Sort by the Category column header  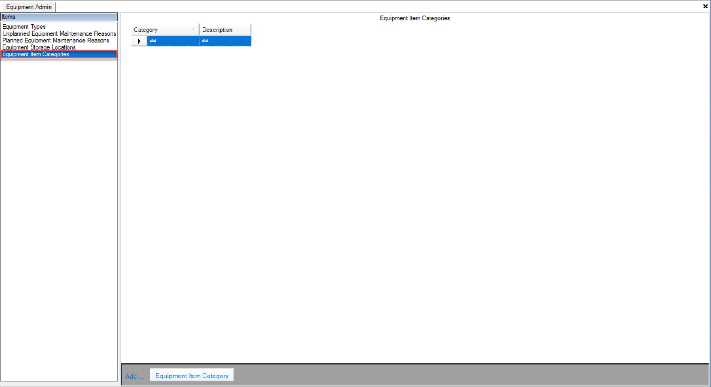(165, 30)
